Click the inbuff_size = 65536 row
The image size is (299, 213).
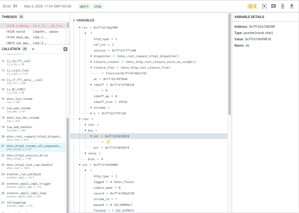pyautogui.click(x=111, y=102)
